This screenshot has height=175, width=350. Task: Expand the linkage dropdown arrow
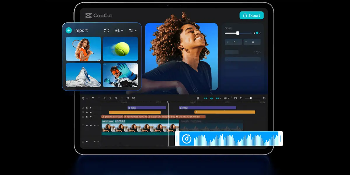click(220, 98)
